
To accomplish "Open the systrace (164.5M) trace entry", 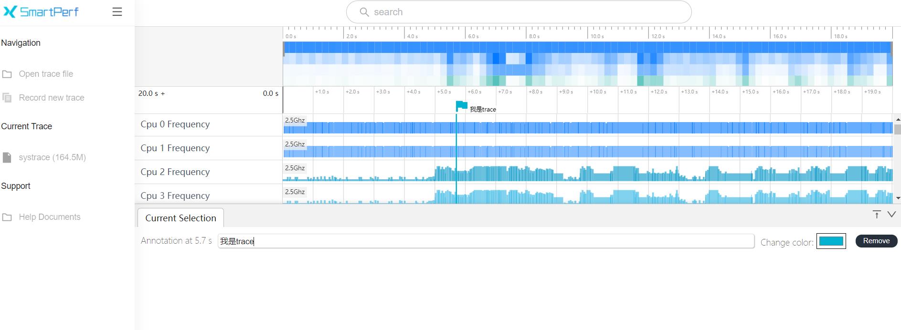I will click(x=52, y=157).
